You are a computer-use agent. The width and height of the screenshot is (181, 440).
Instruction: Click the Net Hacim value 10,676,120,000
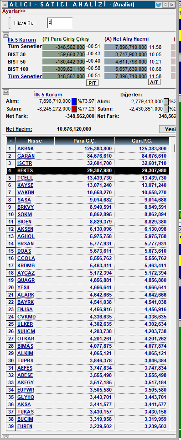click(x=74, y=129)
